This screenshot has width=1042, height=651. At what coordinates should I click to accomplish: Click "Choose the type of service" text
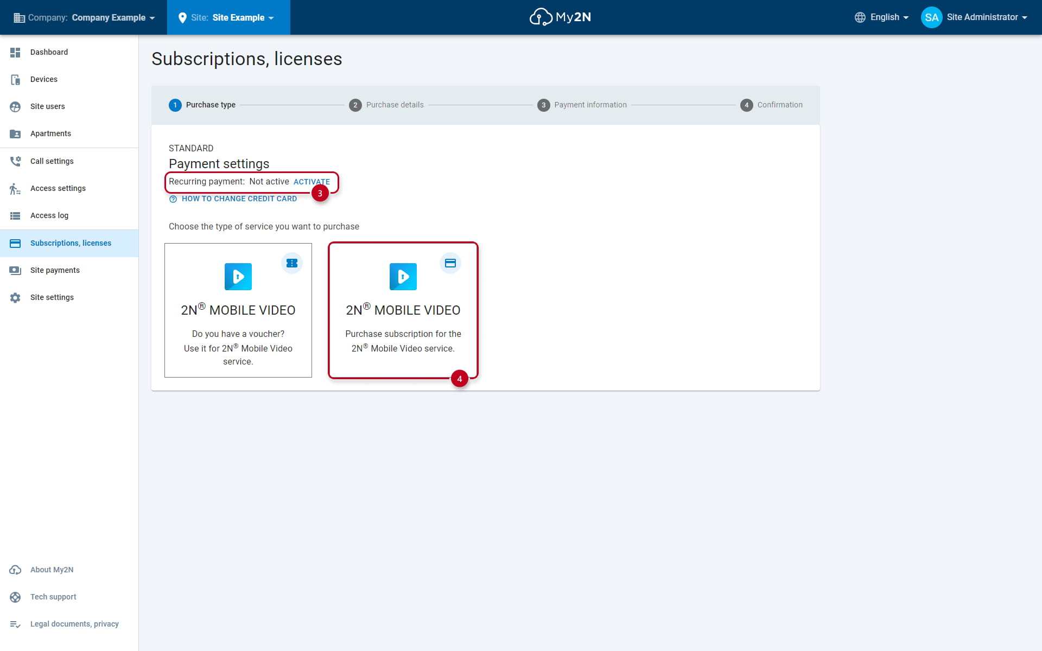264,227
